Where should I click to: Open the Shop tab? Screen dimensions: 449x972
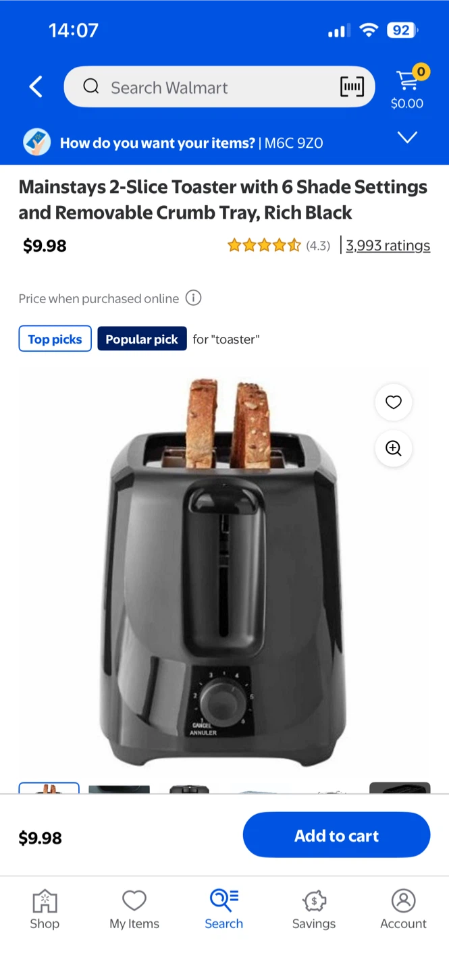click(x=45, y=909)
